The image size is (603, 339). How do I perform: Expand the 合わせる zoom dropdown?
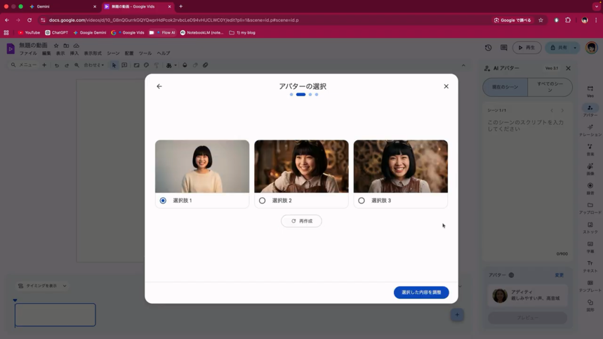(x=94, y=65)
